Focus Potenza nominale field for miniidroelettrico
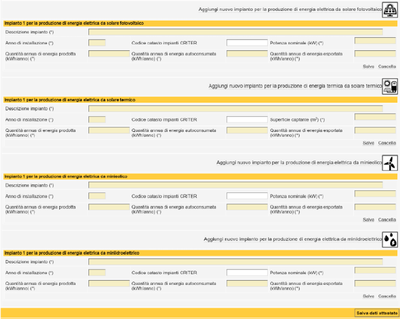The height and width of the screenshot is (319, 400). (x=375, y=270)
